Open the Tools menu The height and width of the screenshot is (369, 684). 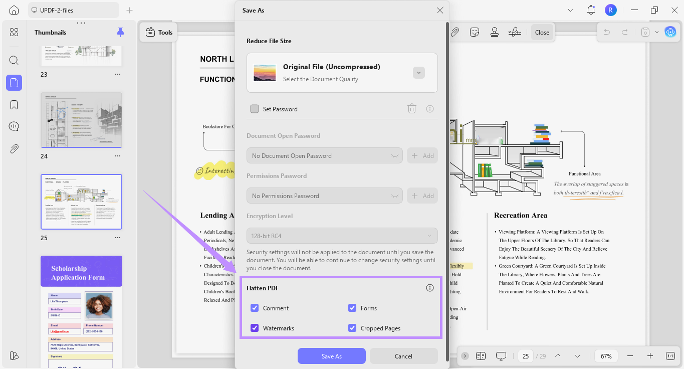[158, 32]
